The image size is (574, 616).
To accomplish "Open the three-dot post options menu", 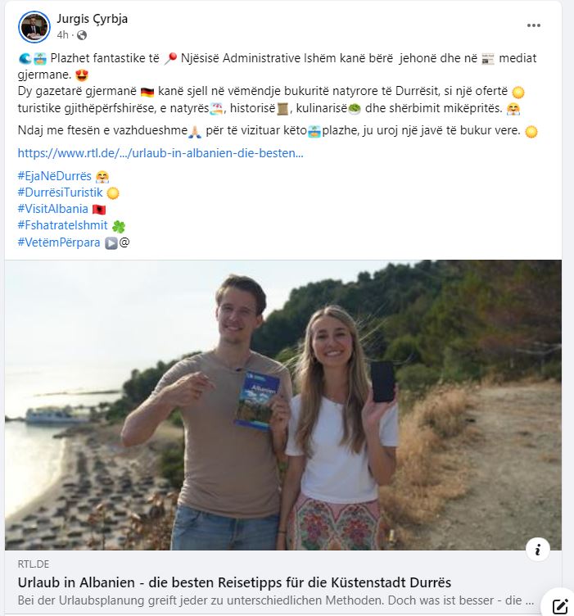I will [x=534, y=25].
